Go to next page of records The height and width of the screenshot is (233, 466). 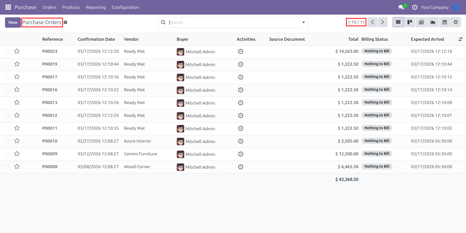click(x=383, y=22)
